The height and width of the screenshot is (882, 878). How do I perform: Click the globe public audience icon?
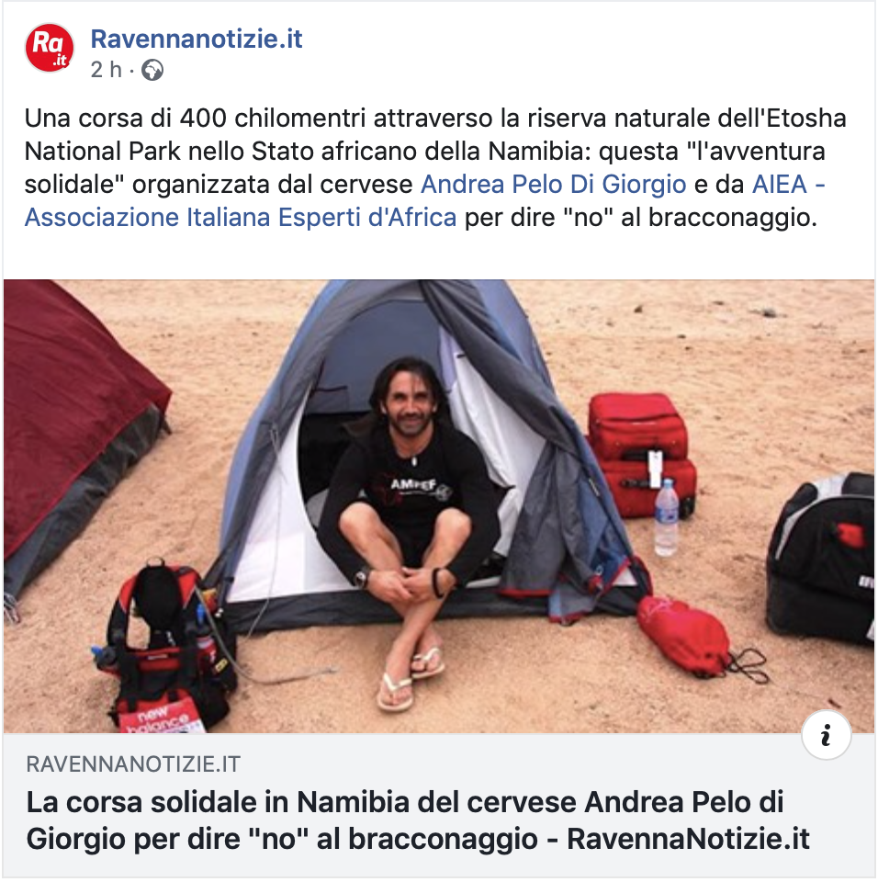coord(152,71)
